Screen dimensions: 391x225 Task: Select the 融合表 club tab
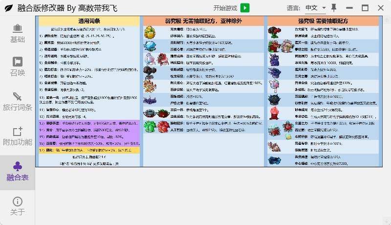click(x=18, y=172)
